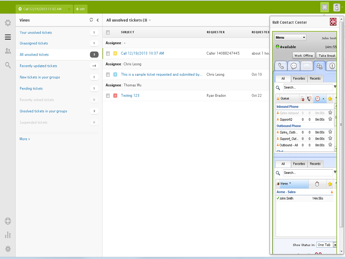Screen dimensions: 345x259
Task: Open the alert exclamation tab in 8x8 panel
Action: [331, 66]
